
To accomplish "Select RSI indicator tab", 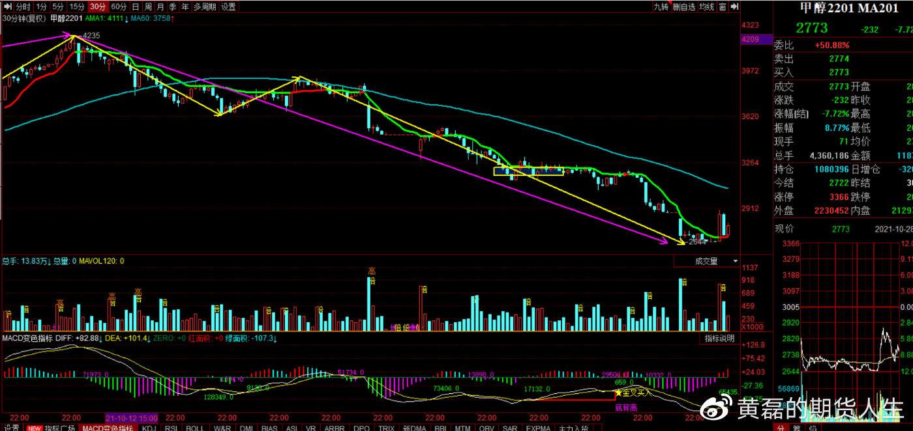I will pyautogui.click(x=172, y=428).
